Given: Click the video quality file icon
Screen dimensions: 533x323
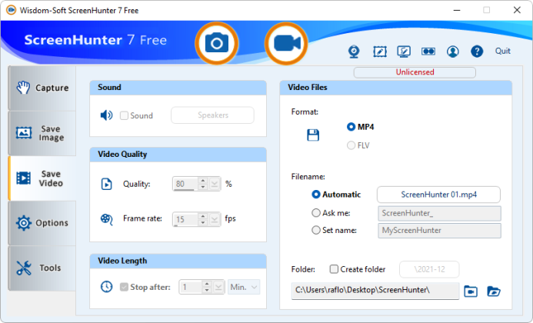Looking at the screenshot, I should (x=107, y=184).
